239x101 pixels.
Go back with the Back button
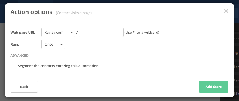click(24, 87)
